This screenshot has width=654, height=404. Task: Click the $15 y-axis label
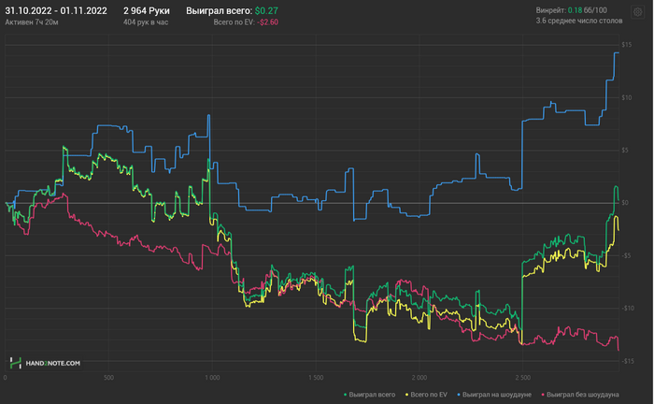click(x=627, y=45)
